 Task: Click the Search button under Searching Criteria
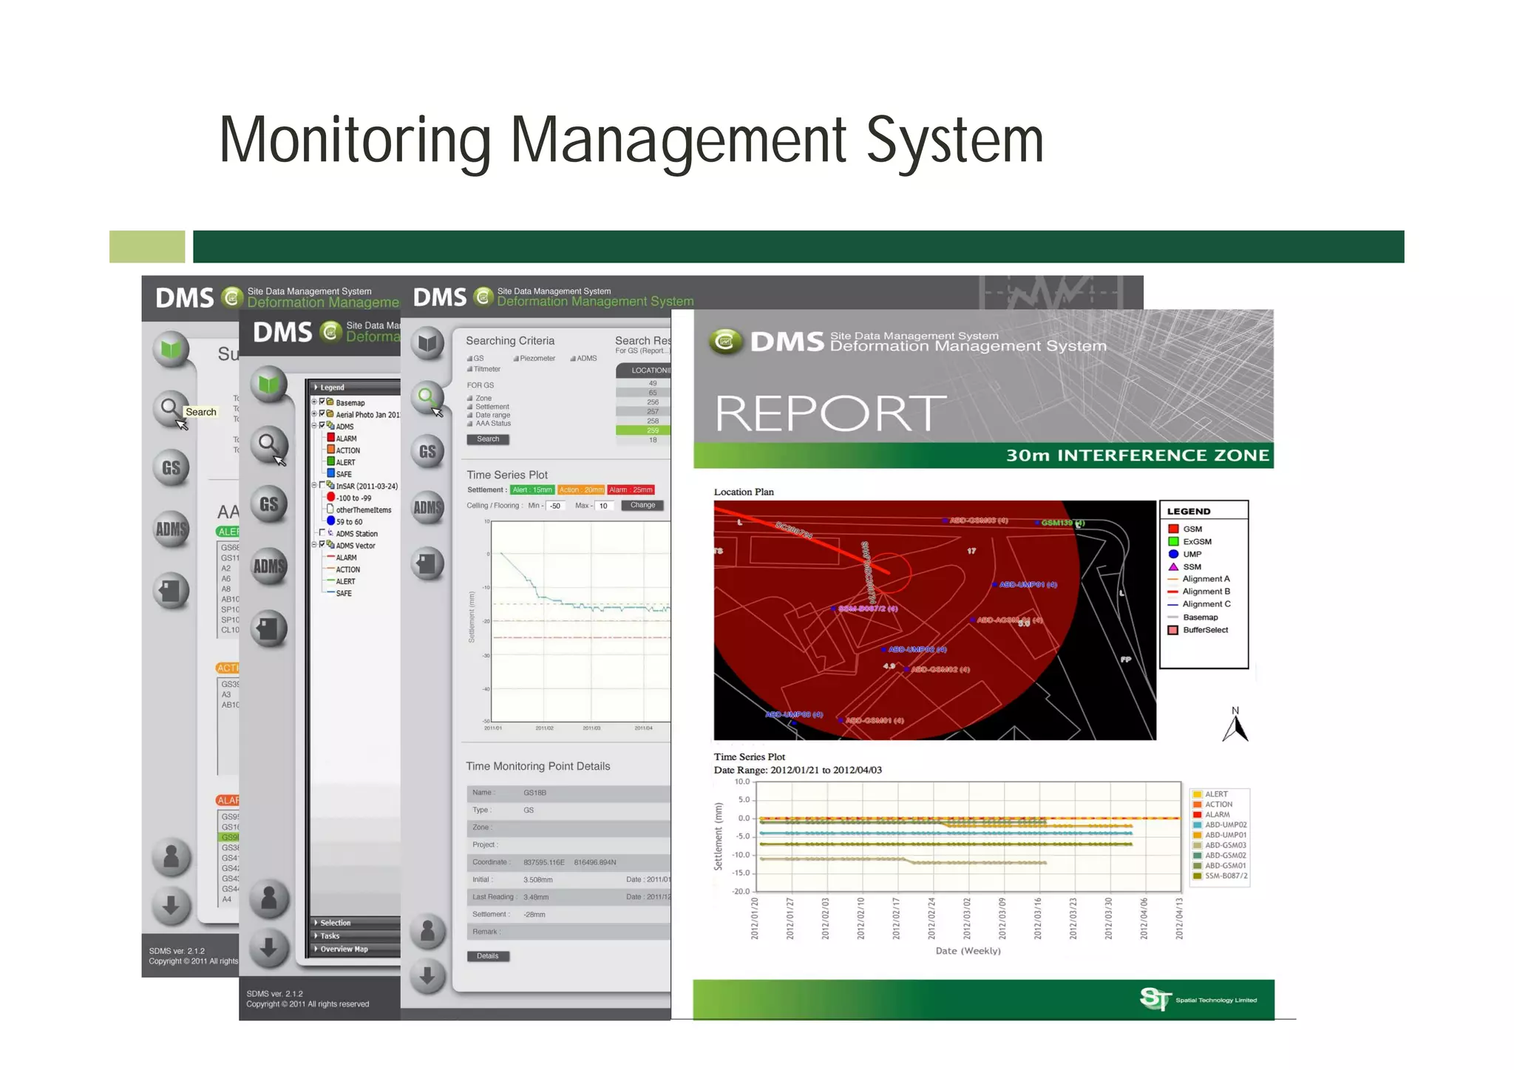coord(488,439)
